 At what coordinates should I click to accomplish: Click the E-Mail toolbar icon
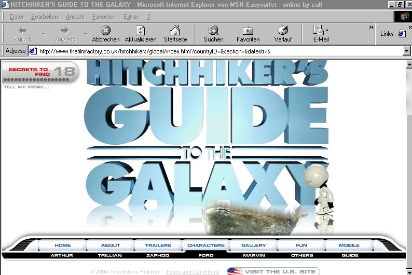pos(319,31)
